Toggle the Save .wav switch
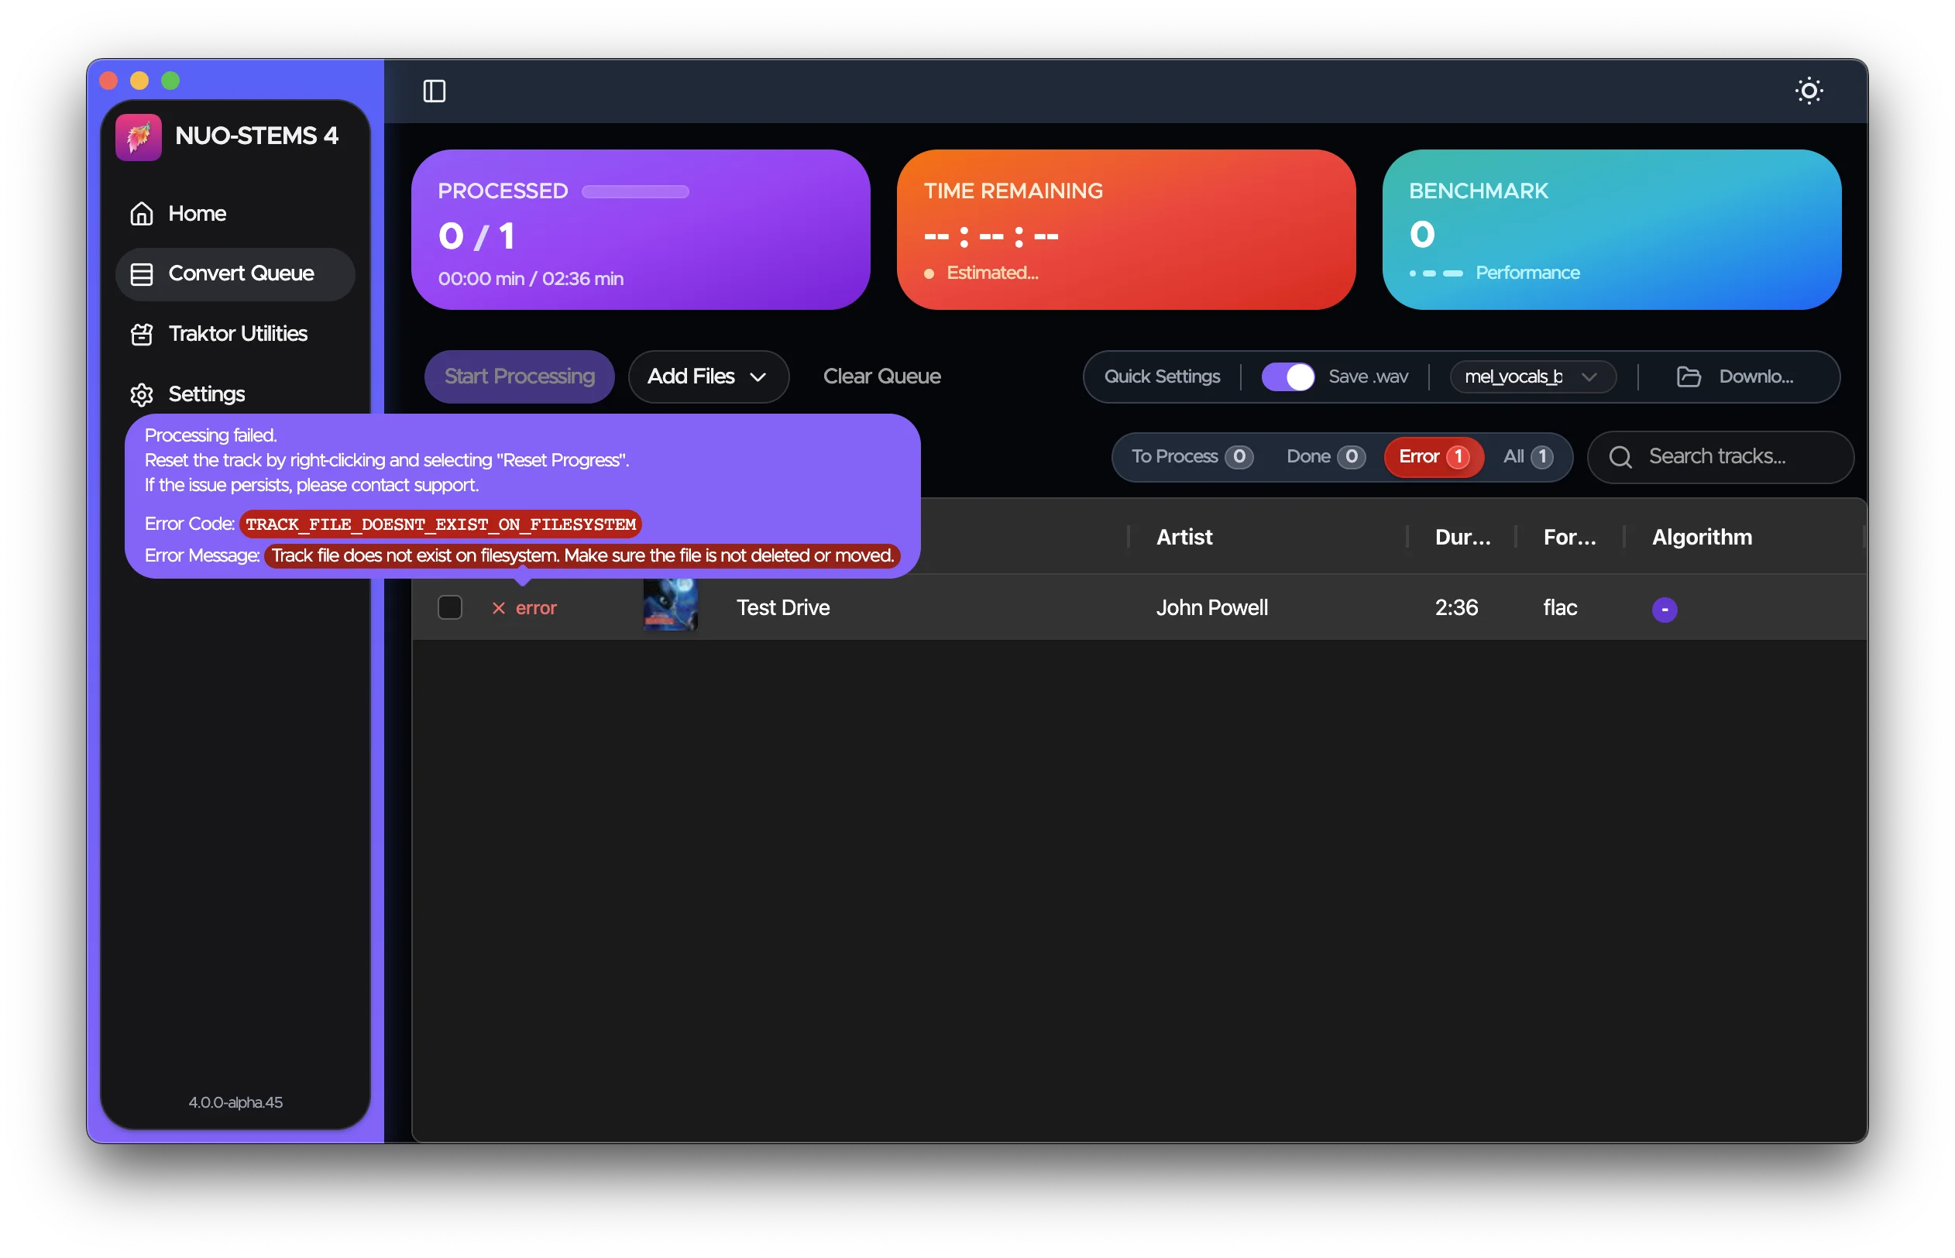This screenshot has width=1955, height=1258. click(x=1288, y=376)
